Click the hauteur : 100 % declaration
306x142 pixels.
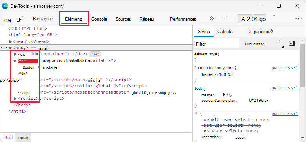point(217,75)
